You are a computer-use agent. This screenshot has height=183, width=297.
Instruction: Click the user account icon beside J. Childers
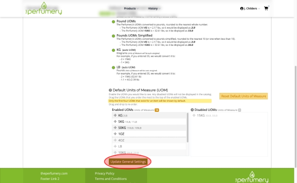(x=242, y=8)
